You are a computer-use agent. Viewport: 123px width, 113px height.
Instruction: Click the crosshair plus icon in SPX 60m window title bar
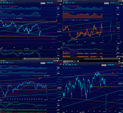(59, 61)
